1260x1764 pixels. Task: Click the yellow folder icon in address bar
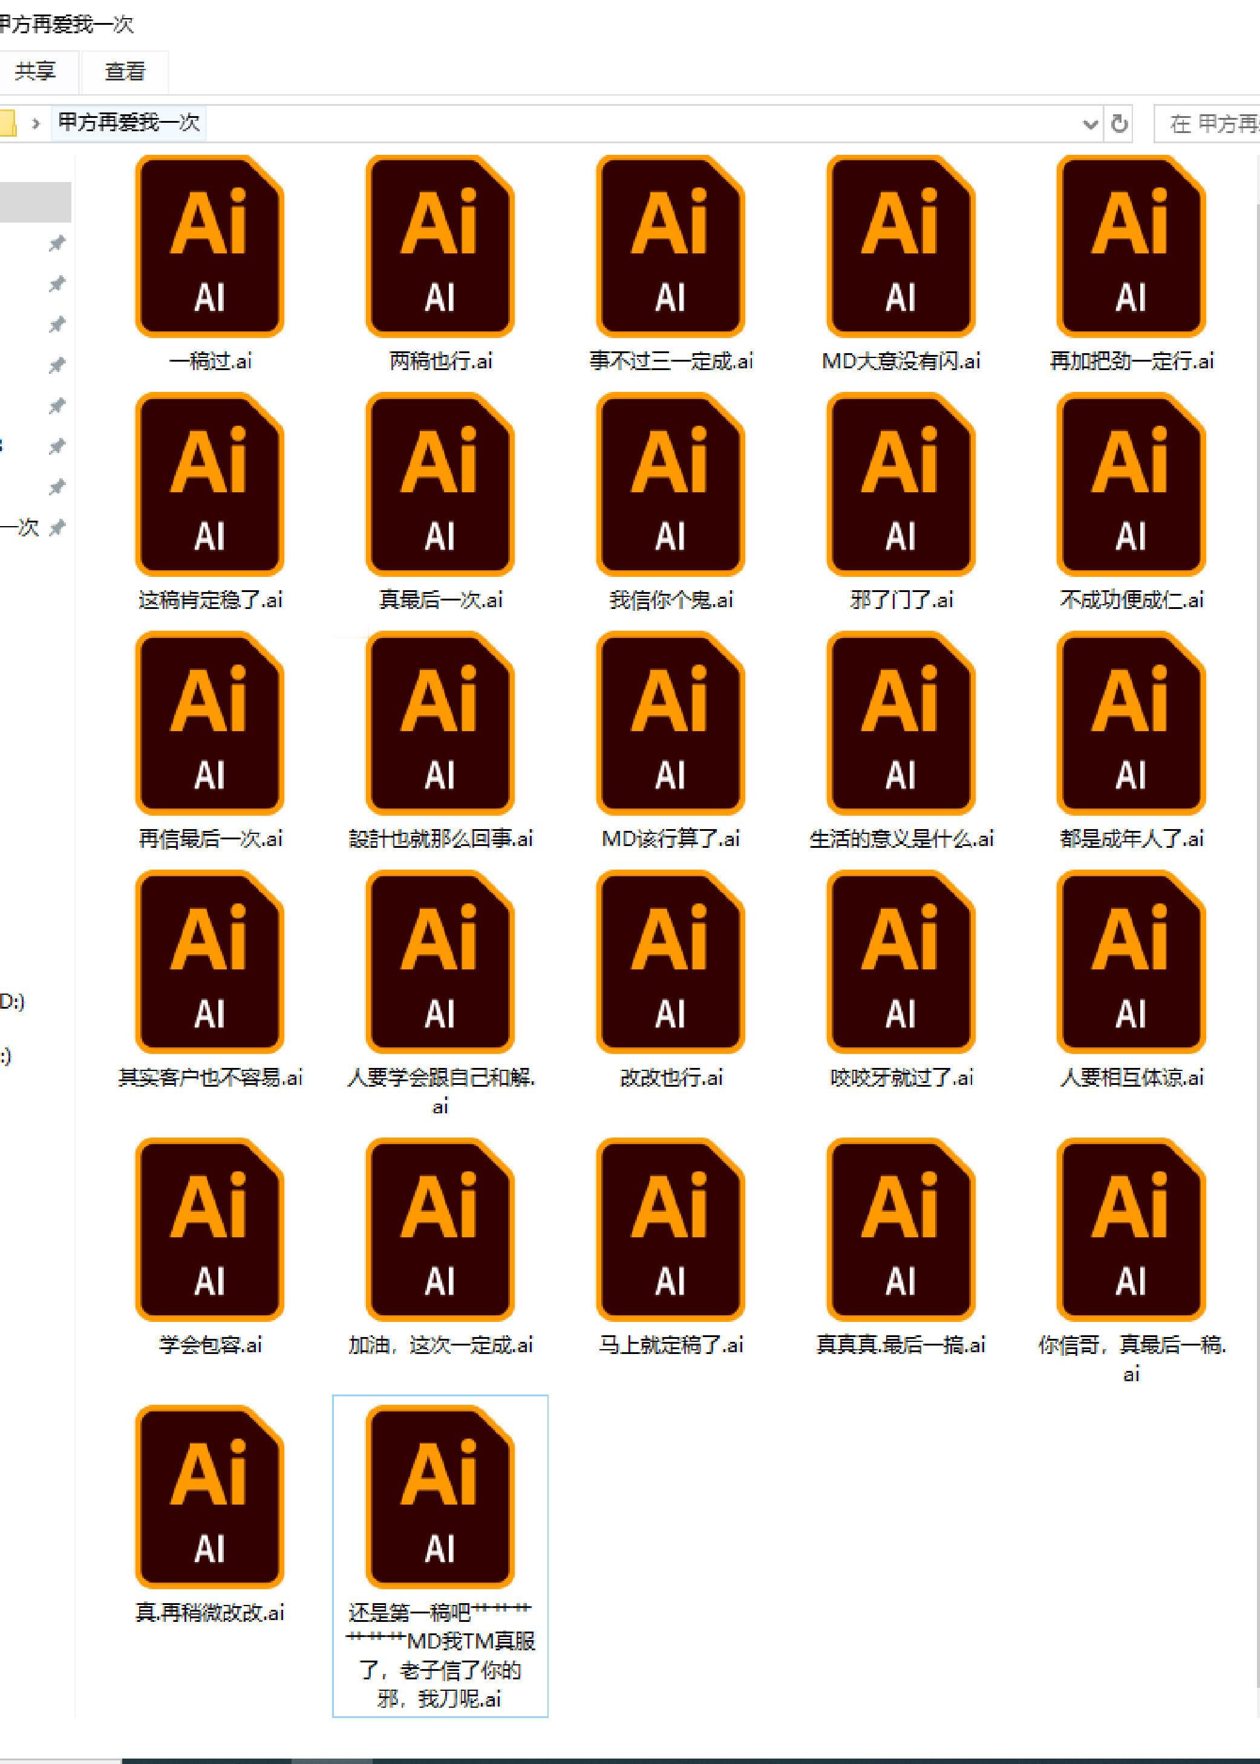(7, 123)
